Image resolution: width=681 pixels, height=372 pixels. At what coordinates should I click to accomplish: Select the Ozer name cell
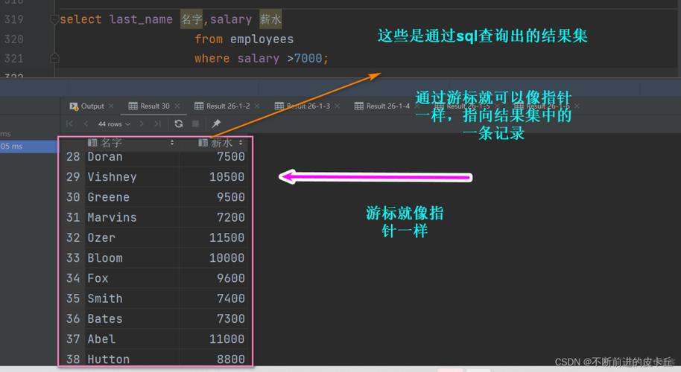132,238
